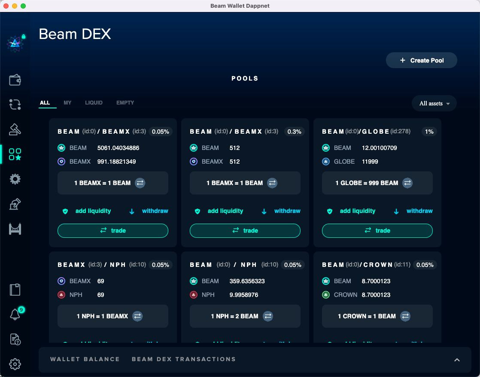The width and height of the screenshot is (480, 377).
Task: Withdraw from the 0.05% BEAM/BEAMX pool
Action: 155,211
